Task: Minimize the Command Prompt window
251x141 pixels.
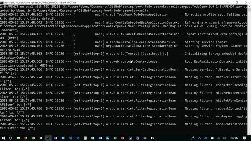Action: [x=228, y=2]
